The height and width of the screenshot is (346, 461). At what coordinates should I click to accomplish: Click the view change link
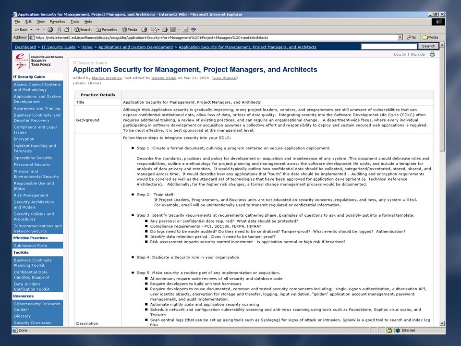tap(225, 78)
